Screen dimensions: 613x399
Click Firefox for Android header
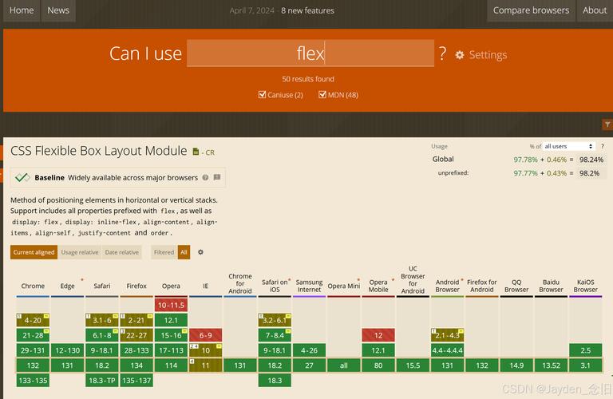[x=482, y=286]
